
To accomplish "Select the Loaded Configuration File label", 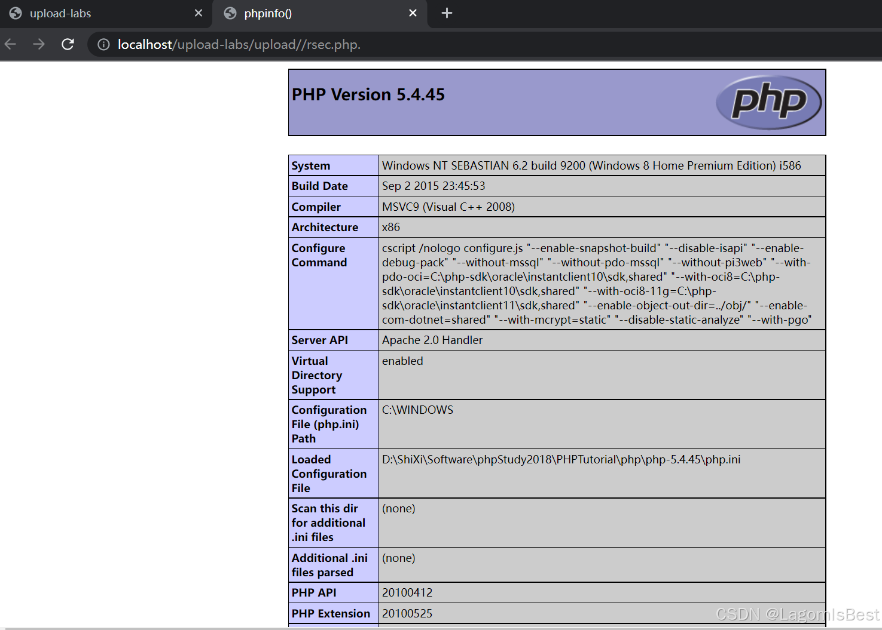I will point(329,474).
